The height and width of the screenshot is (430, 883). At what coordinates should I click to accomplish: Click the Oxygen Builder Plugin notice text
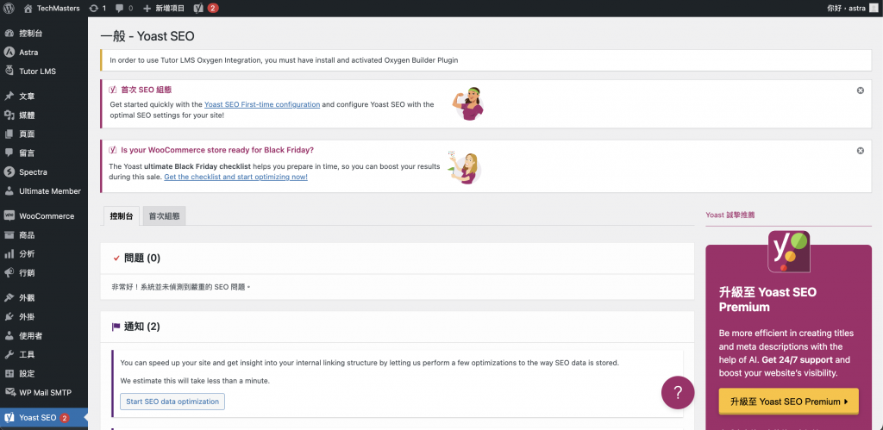(284, 60)
